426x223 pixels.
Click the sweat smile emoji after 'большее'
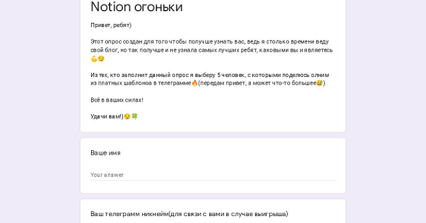319,83
